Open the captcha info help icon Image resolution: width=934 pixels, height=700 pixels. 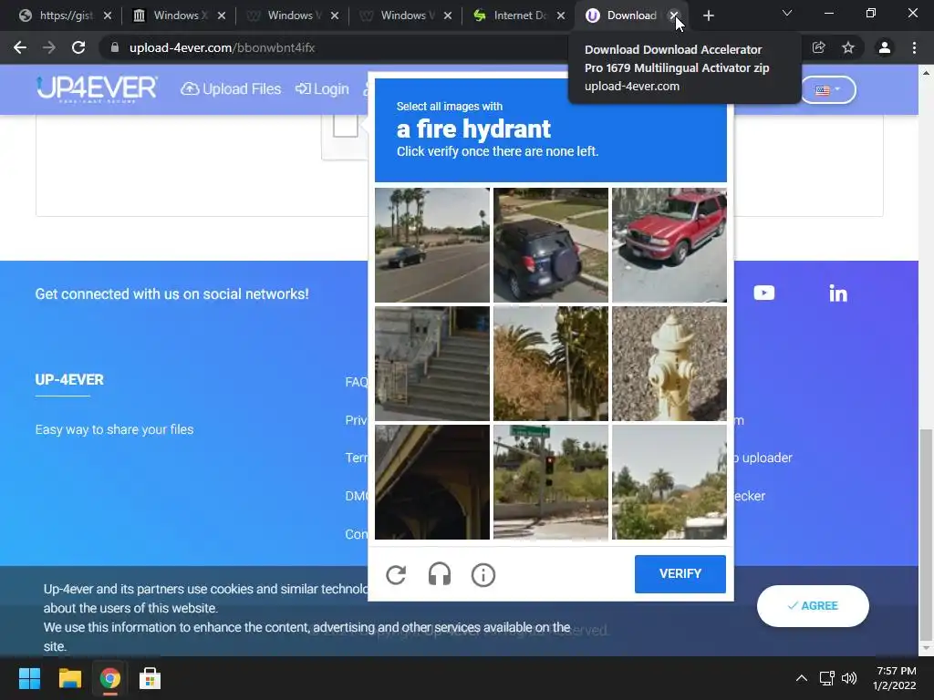tap(483, 575)
